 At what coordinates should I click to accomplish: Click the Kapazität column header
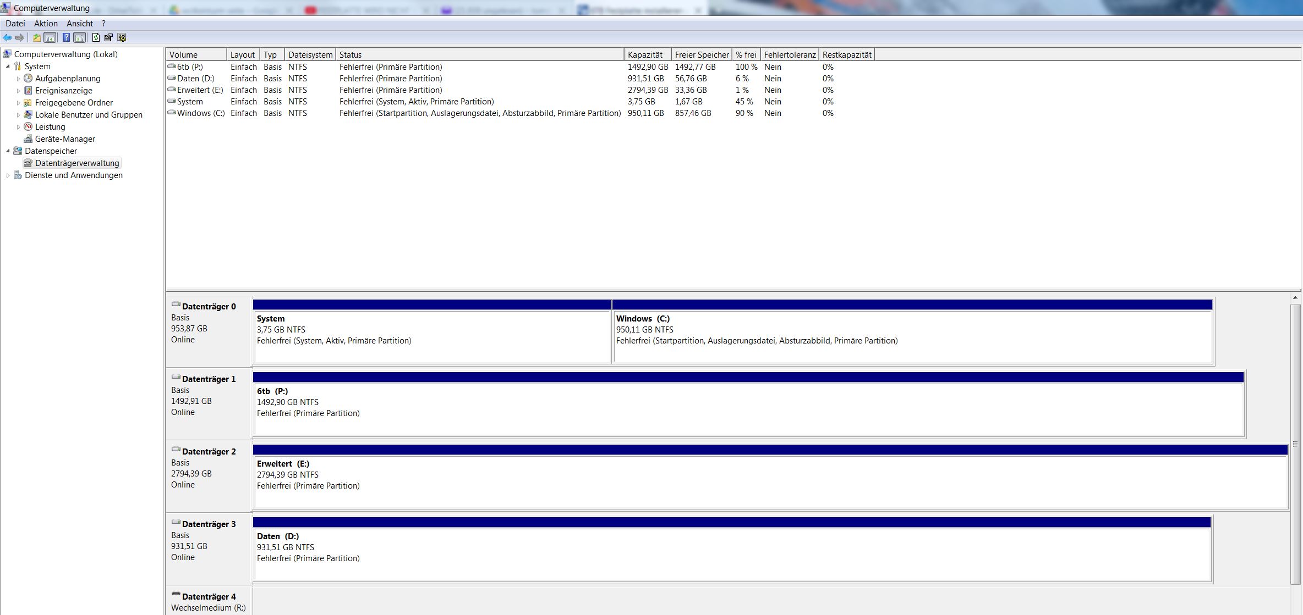[x=645, y=55]
